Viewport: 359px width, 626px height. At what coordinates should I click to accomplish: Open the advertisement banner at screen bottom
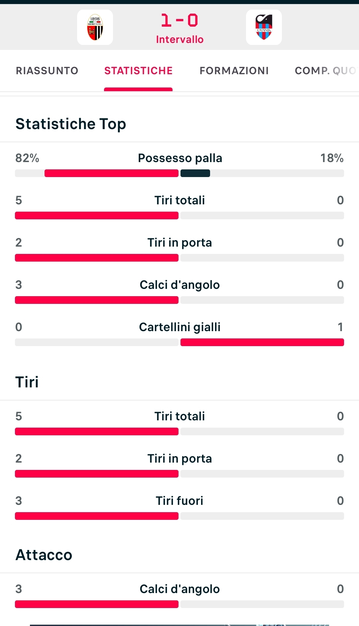click(x=179, y=625)
